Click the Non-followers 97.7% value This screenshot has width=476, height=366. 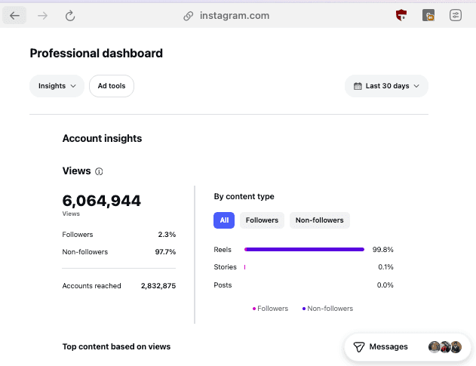[165, 252]
